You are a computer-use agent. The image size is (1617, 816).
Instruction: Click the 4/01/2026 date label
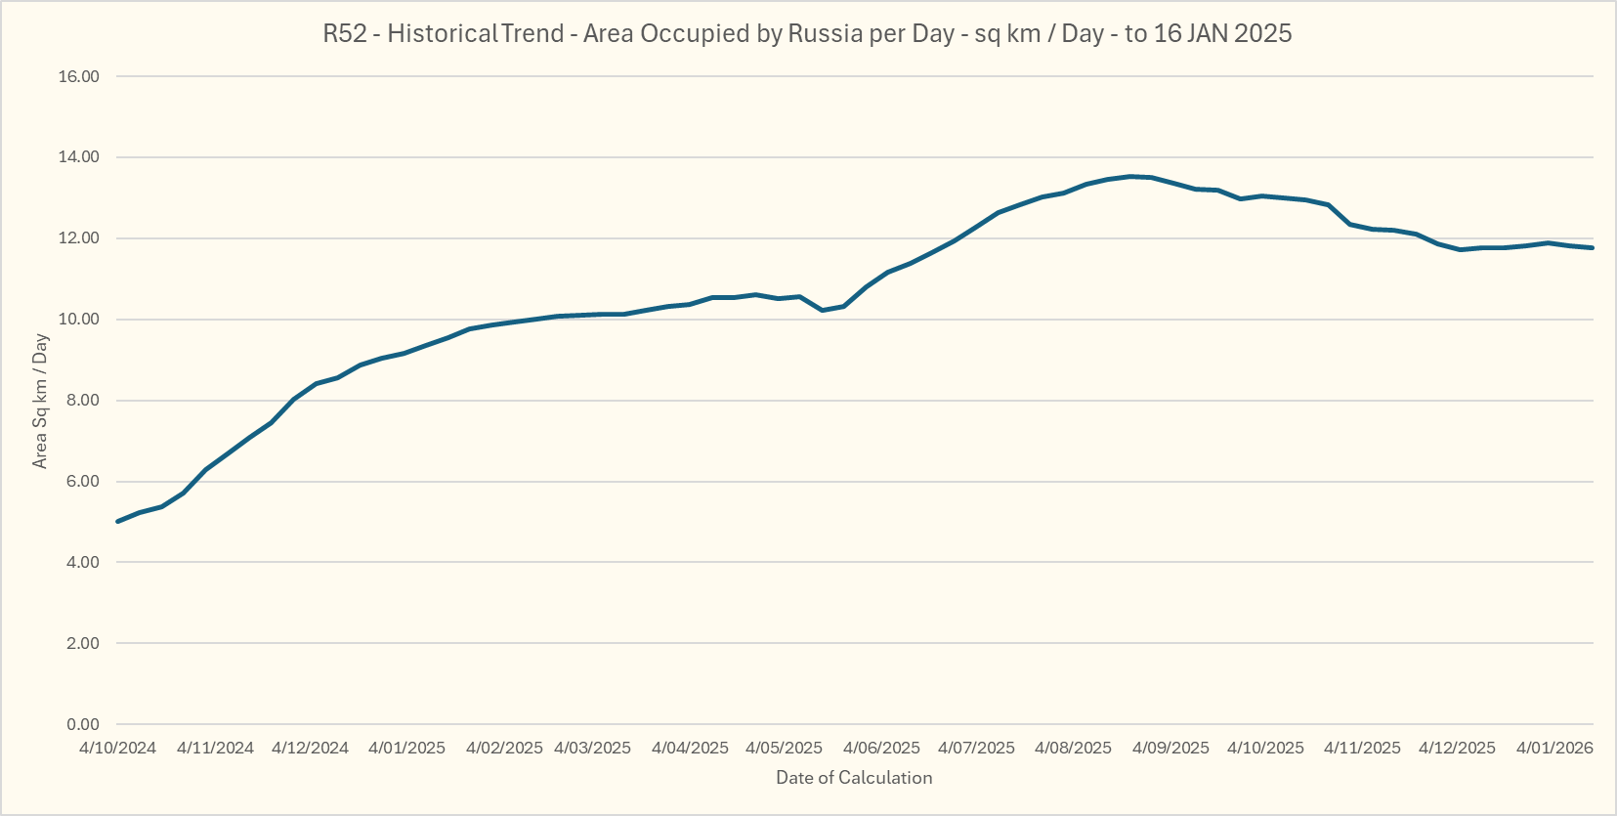(1554, 749)
